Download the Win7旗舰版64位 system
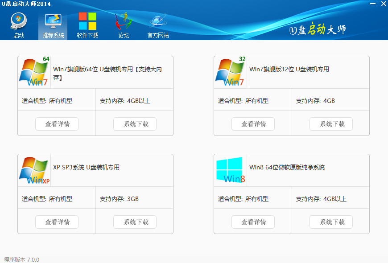 (x=135, y=124)
